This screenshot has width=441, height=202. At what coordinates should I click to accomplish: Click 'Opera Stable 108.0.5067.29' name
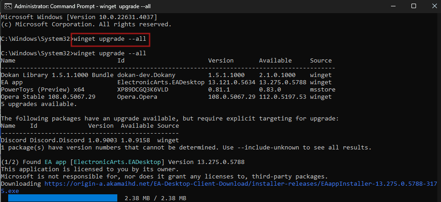click(x=48, y=97)
